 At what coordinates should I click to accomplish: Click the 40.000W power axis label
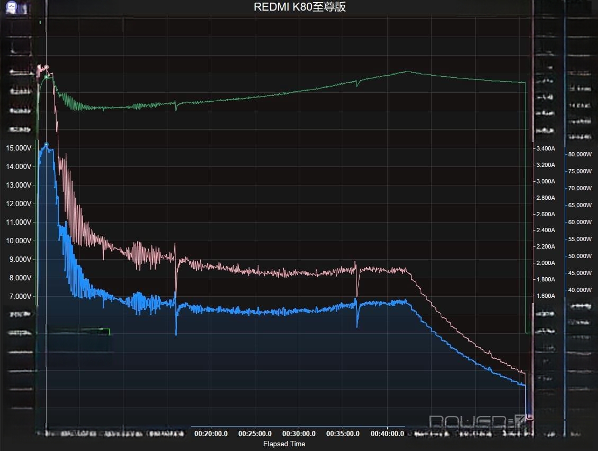tap(580, 290)
